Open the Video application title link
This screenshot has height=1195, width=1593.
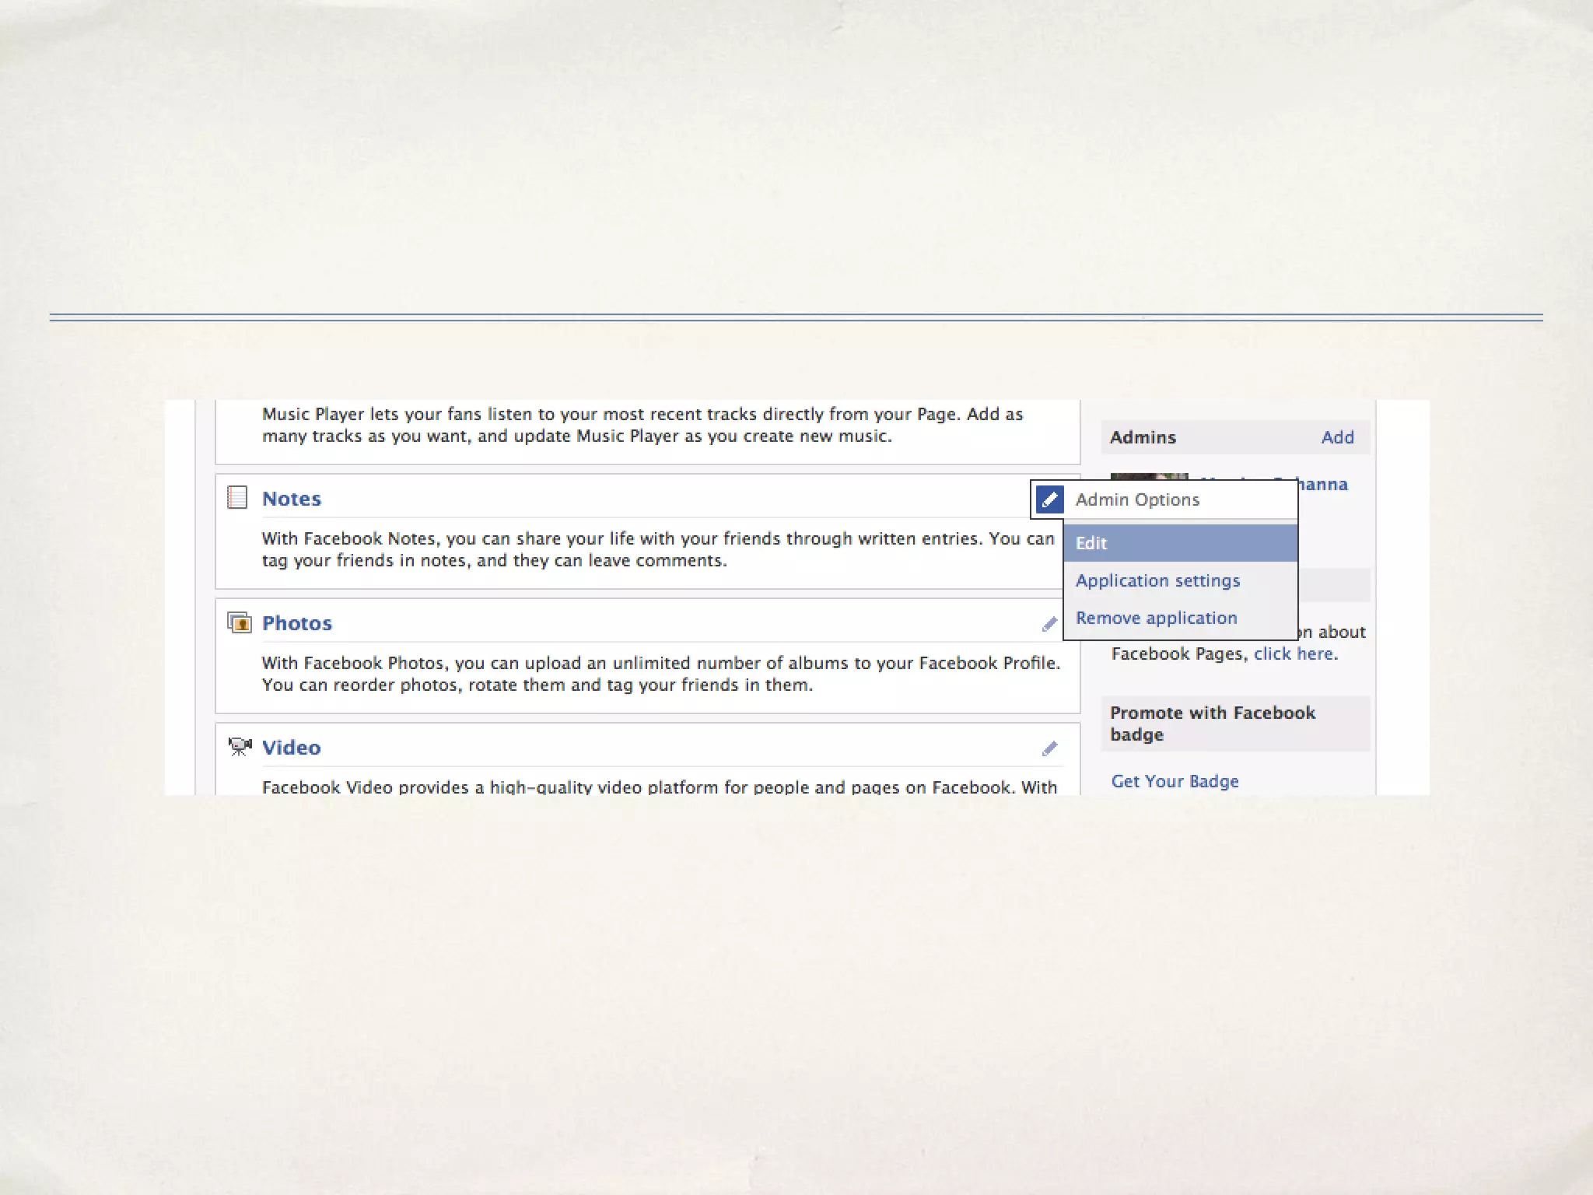click(x=291, y=748)
